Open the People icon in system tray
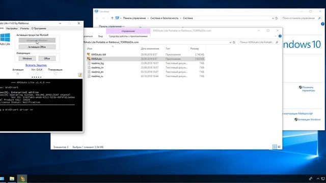This screenshot has width=326, height=183. (x=311, y=178)
